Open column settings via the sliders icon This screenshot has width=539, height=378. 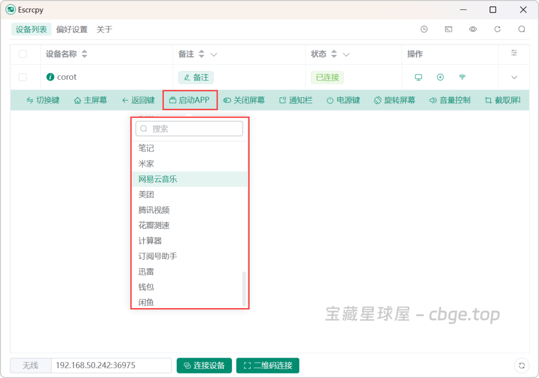(514, 54)
